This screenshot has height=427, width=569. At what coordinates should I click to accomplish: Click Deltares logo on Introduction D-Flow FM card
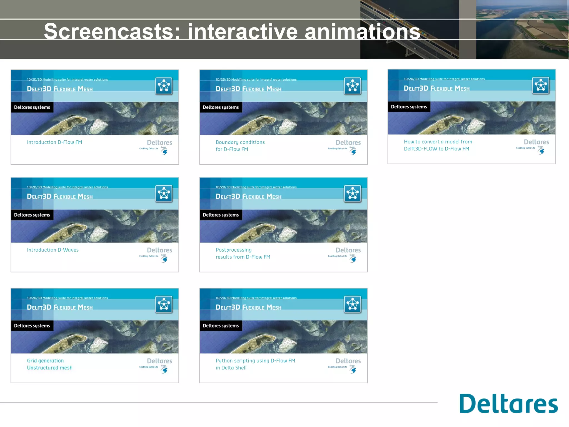[156, 147]
